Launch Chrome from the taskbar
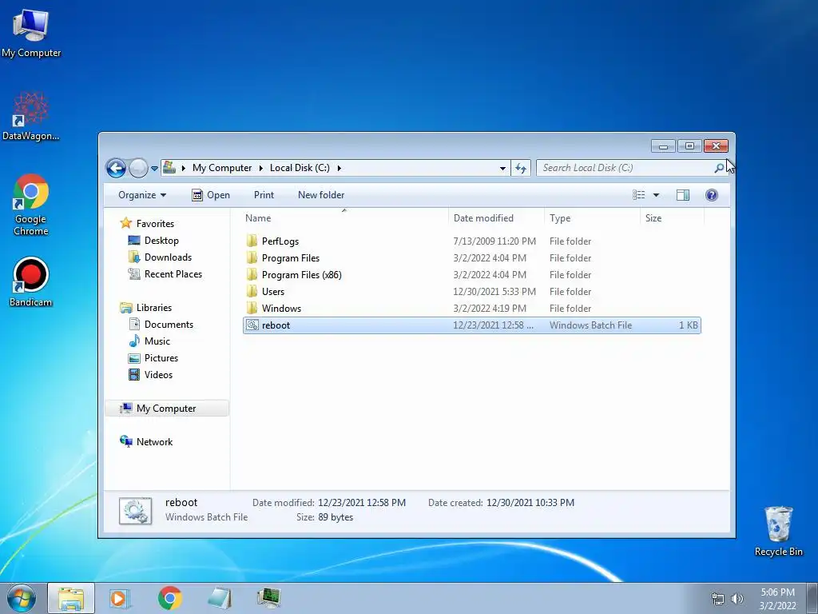818x614 pixels. click(x=169, y=598)
